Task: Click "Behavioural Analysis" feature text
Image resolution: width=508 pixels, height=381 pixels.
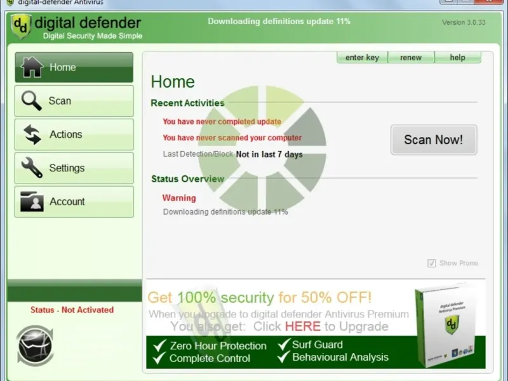Action: pos(340,357)
